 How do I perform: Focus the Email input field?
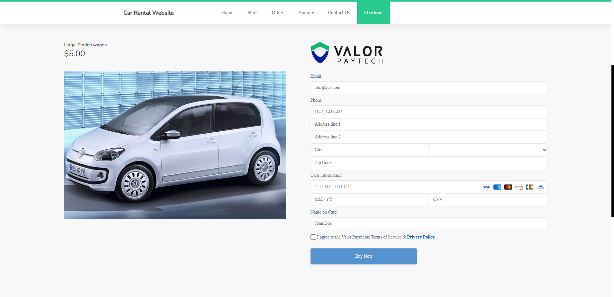click(x=429, y=88)
